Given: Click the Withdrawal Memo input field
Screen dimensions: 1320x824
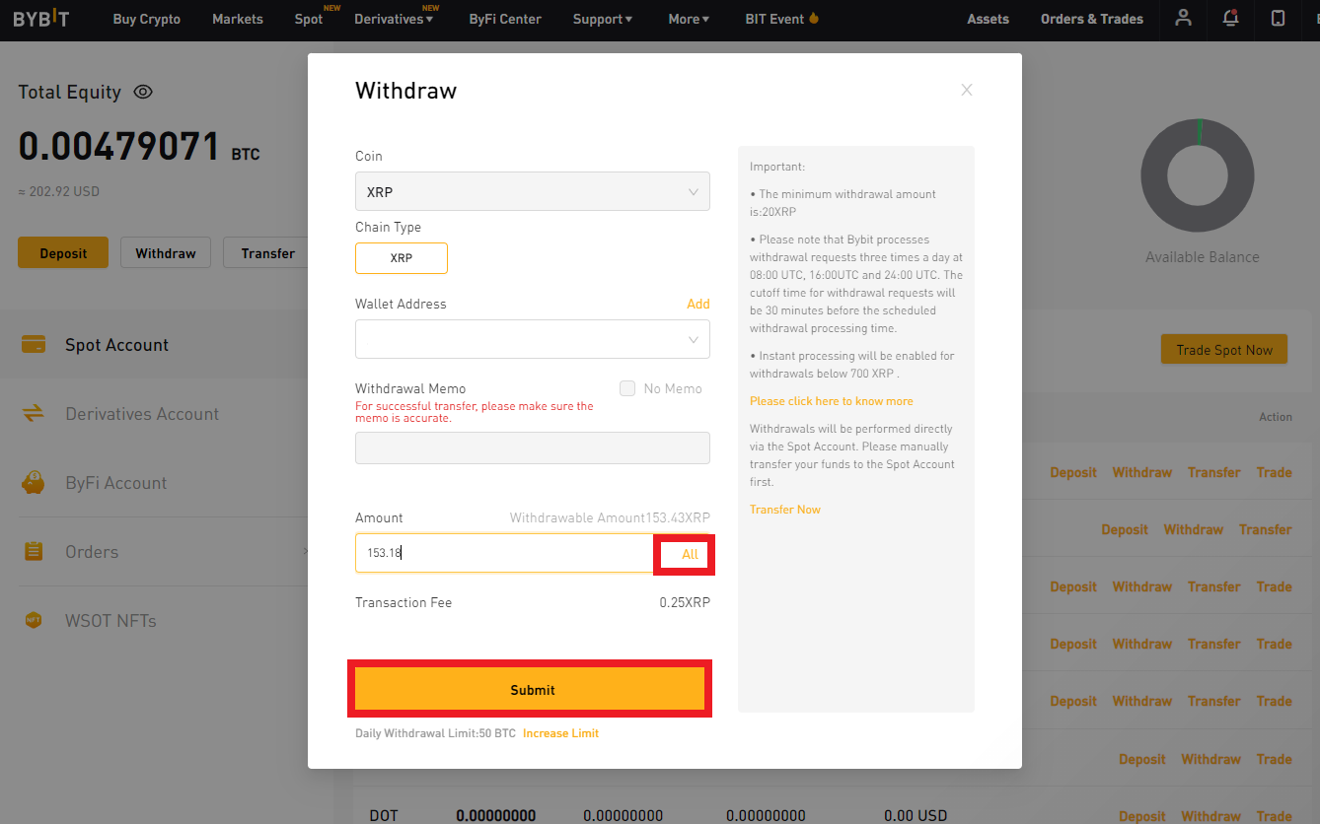Looking at the screenshot, I should coord(533,447).
